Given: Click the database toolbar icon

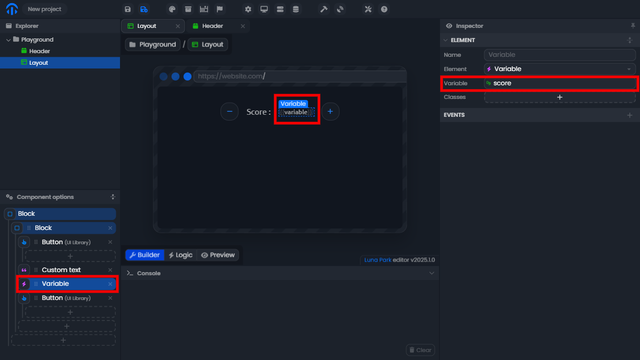Looking at the screenshot, I should 295,9.
